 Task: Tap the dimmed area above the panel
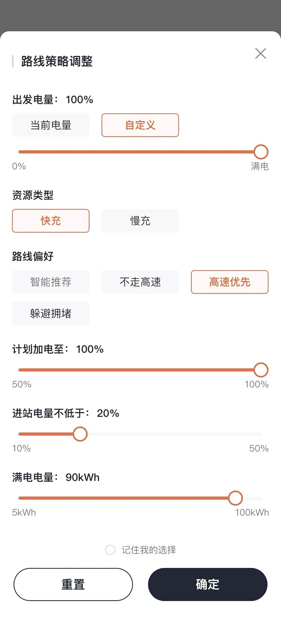(x=140, y=15)
